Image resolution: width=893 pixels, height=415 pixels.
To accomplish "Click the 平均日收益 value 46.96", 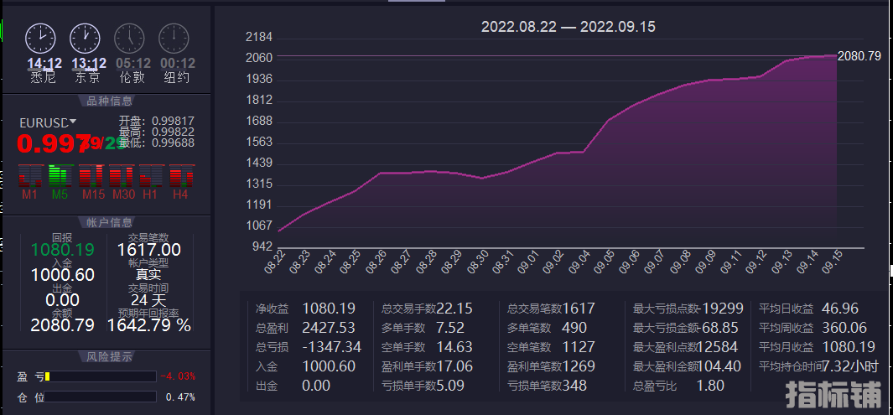I will (x=840, y=309).
